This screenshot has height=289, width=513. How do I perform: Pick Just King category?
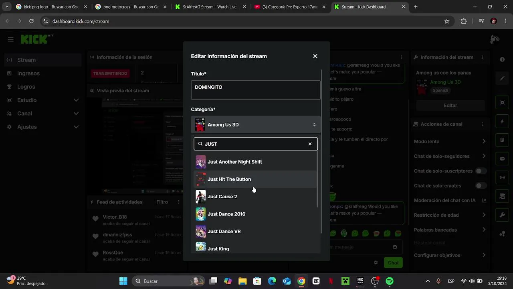[255, 248]
